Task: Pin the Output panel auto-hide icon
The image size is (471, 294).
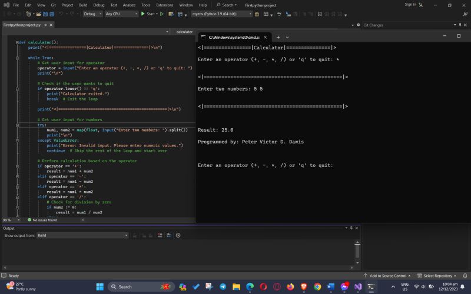Action: (x=351, y=228)
